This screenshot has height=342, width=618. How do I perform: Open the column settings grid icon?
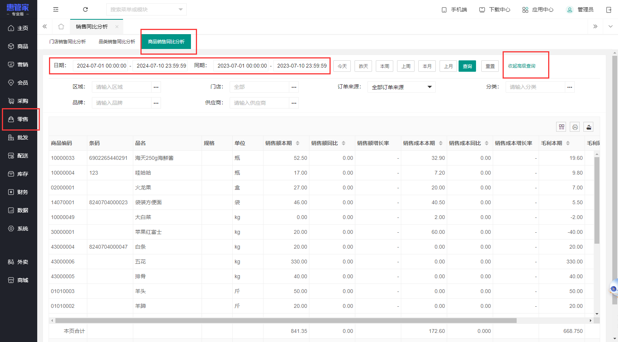[x=561, y=127]
